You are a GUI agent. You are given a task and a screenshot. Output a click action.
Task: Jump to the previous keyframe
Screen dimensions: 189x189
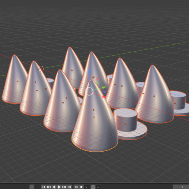(x=49, y=187)
